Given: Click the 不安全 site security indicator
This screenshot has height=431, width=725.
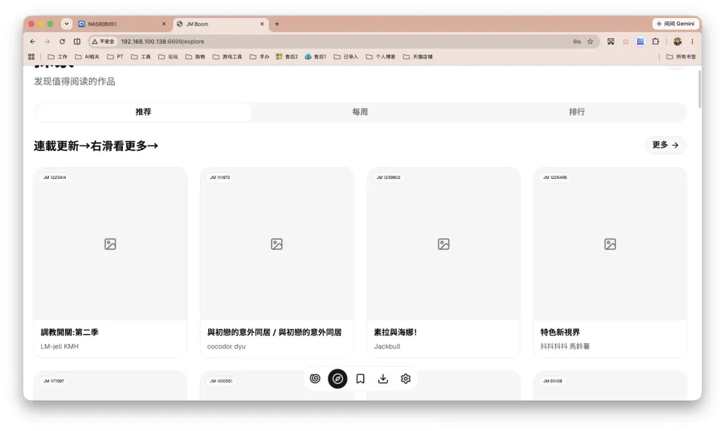Looking at the screenshot, I should [x=103, y=42].
